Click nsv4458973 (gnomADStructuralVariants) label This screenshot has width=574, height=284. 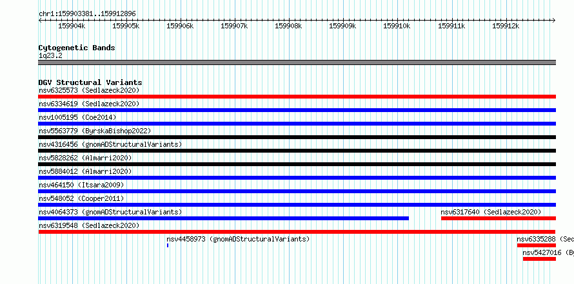coord(238,239)
